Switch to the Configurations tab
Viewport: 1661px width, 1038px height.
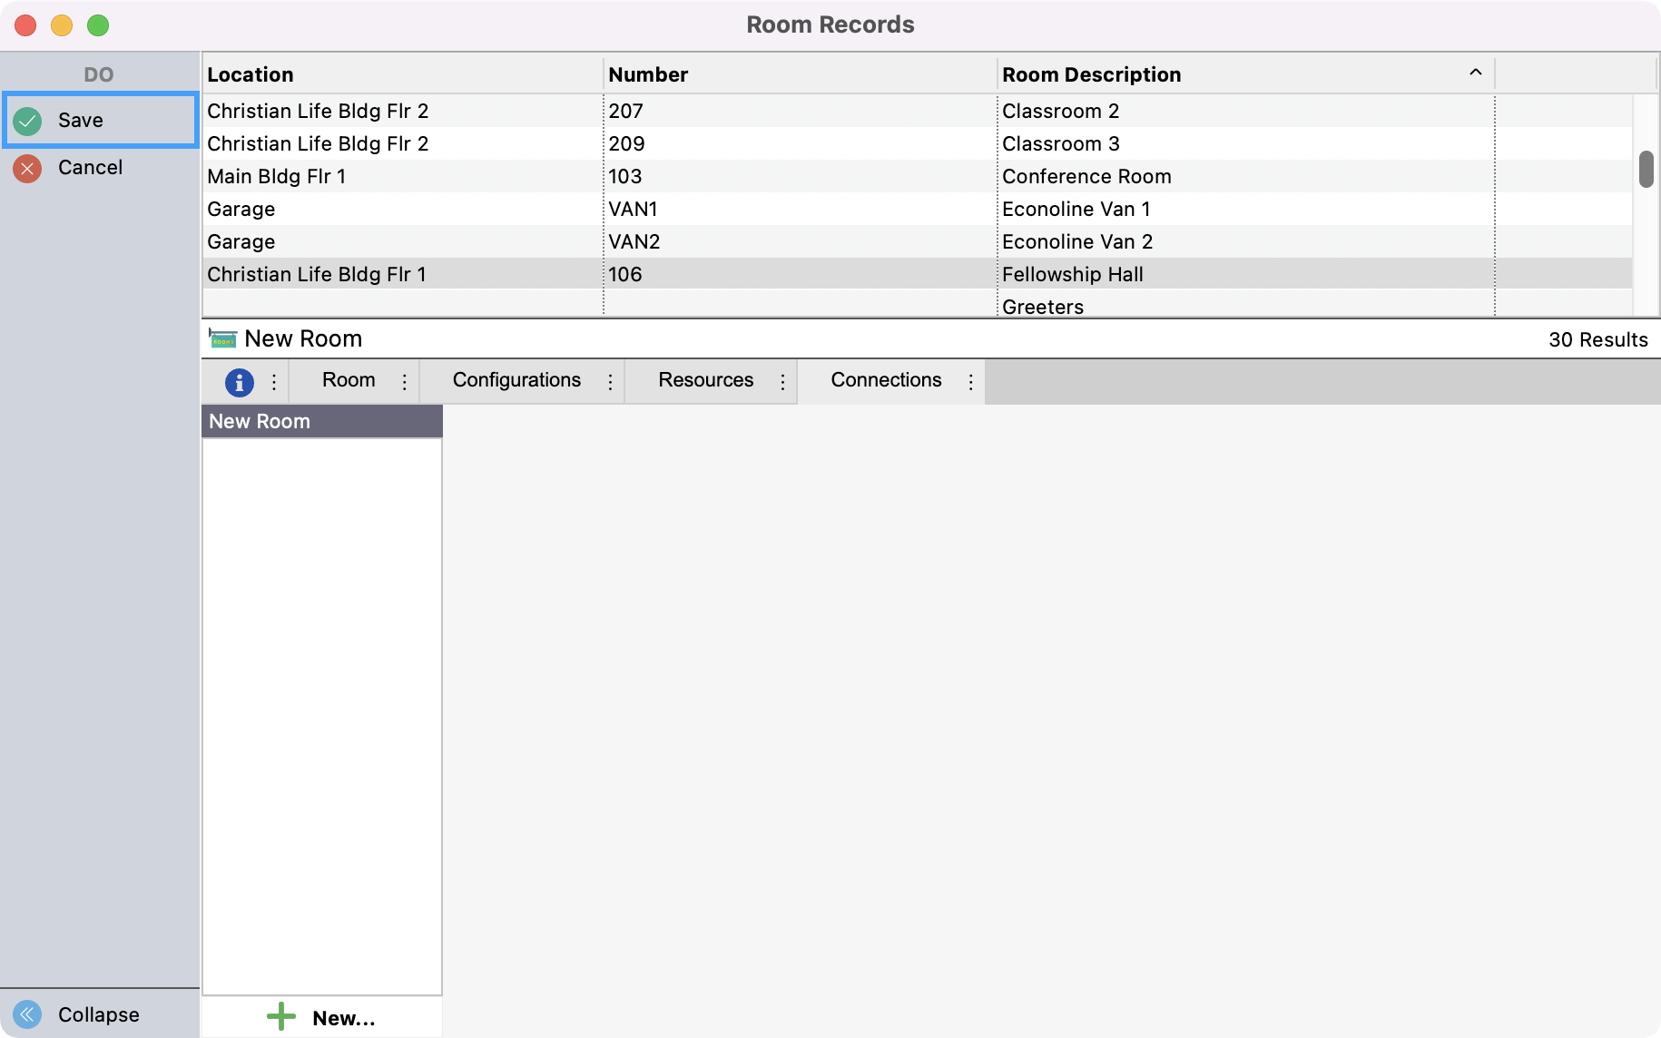click(x=516, y=380)
